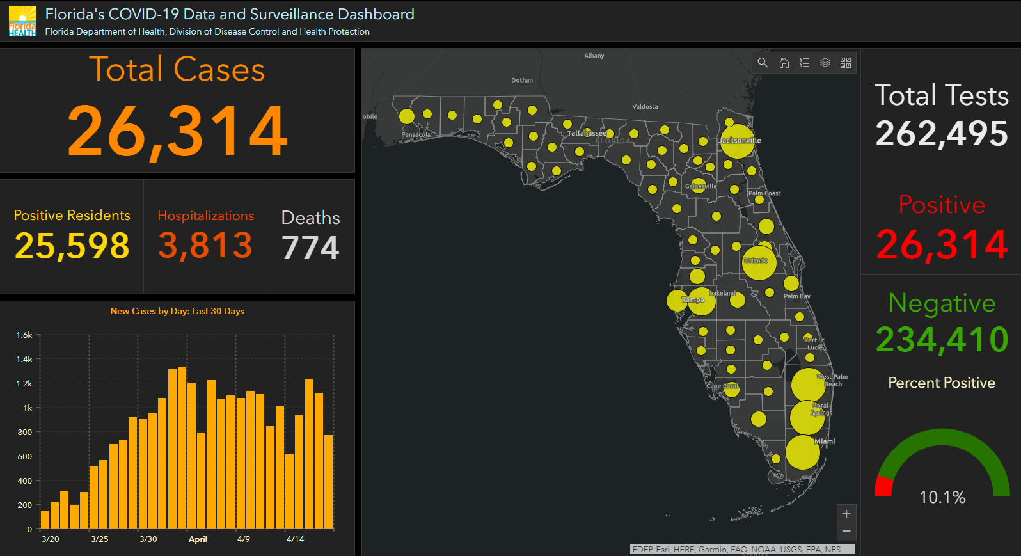This screenshot has width=1021, height=556.
Task: Show the map legend list
Action: 805,63
